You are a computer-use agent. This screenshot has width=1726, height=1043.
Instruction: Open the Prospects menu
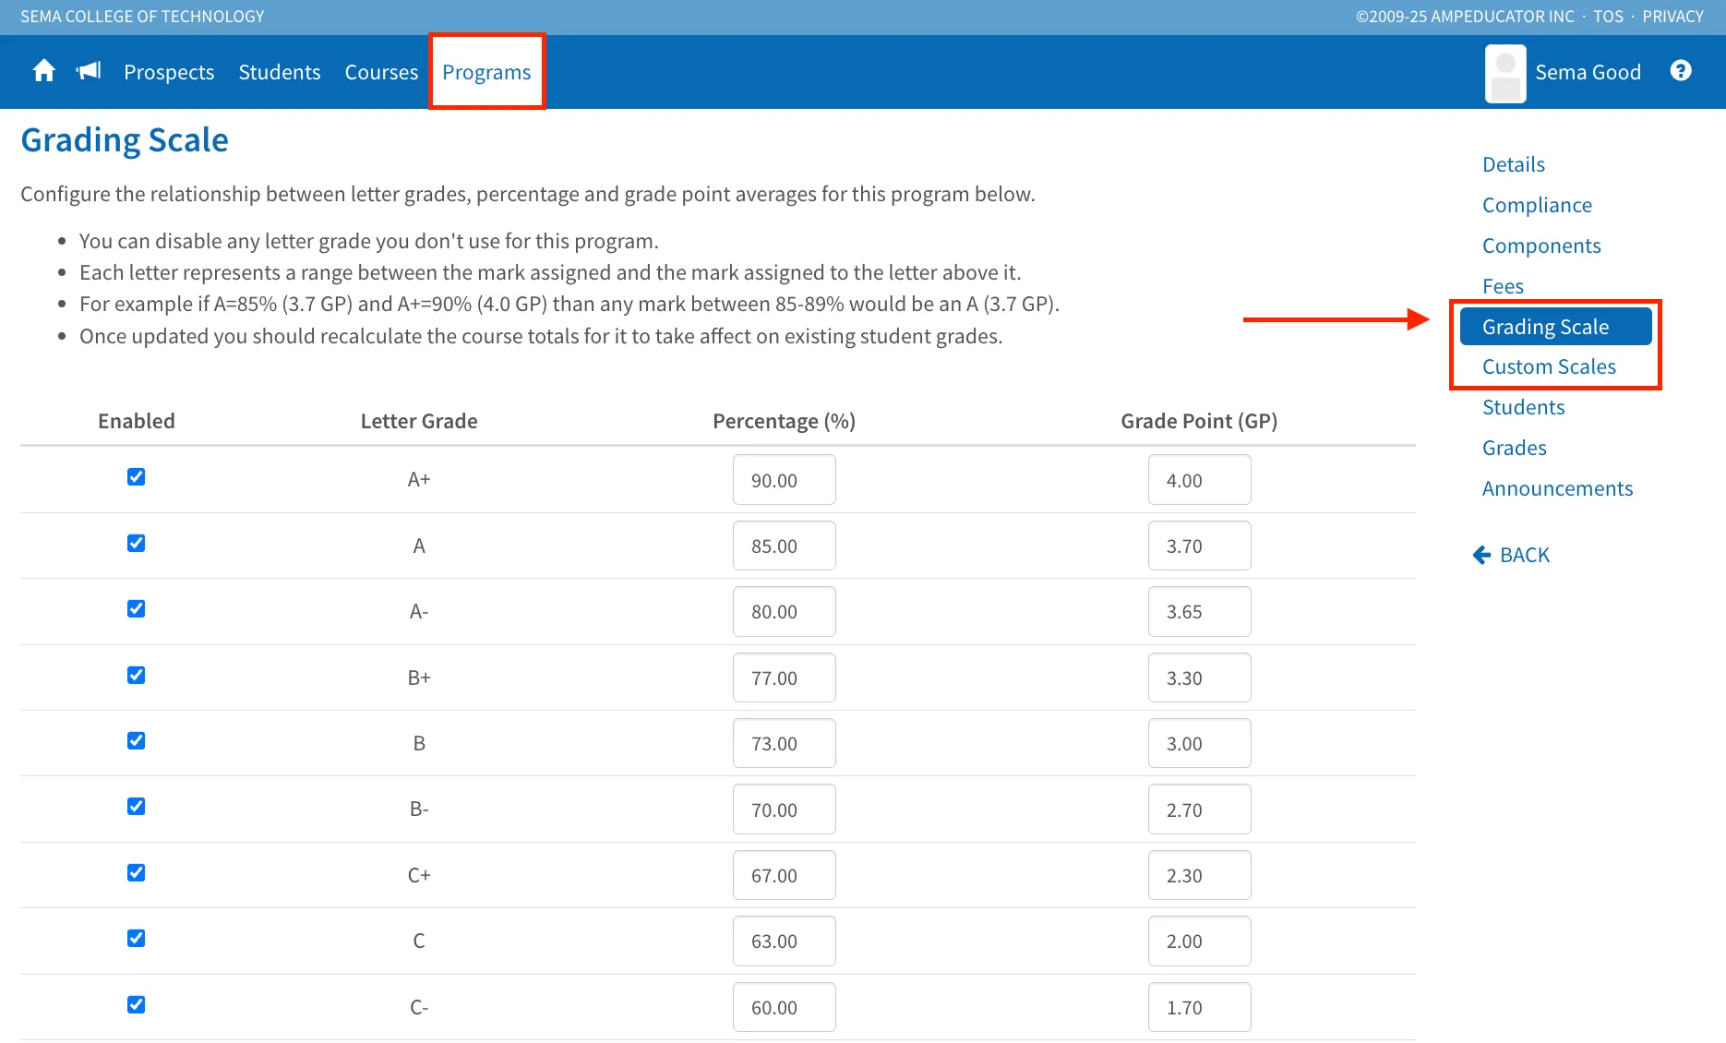click(169, 72)
